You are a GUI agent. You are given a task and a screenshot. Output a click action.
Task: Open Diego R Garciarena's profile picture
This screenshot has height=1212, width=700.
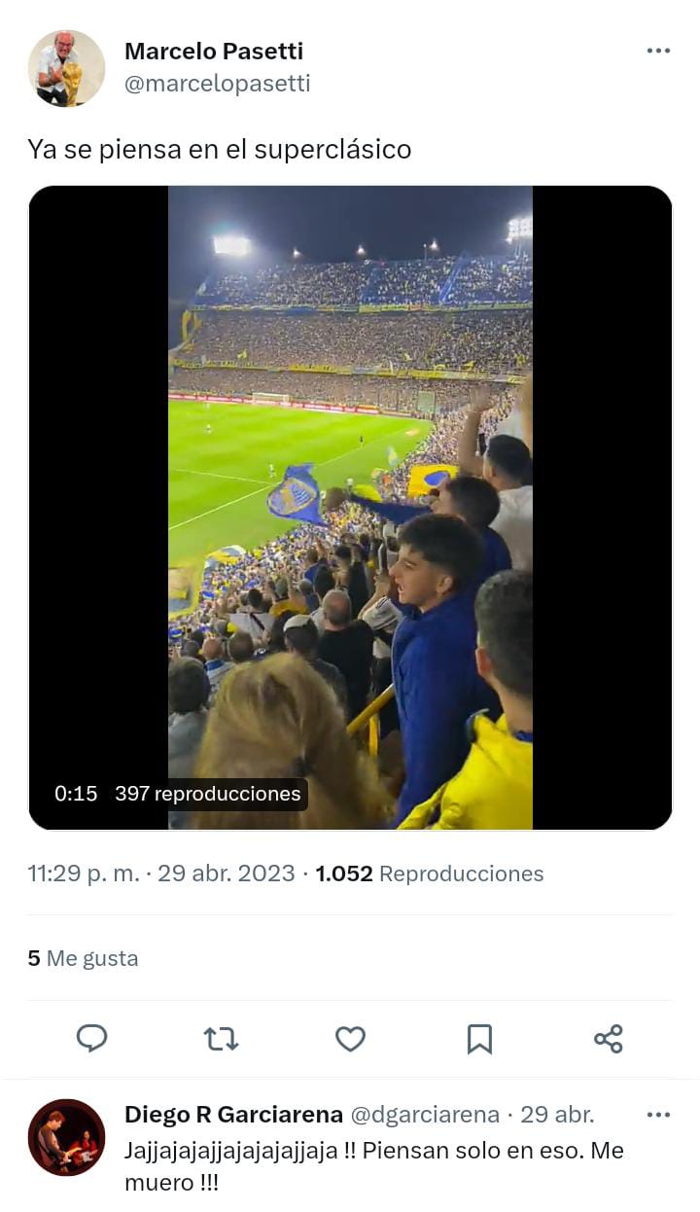tap(66, 1137)
